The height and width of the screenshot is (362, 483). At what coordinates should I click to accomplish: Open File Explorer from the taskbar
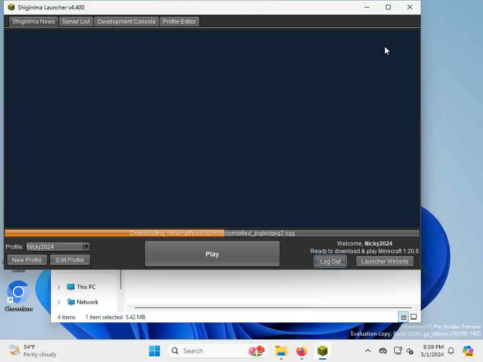(281, 351)
